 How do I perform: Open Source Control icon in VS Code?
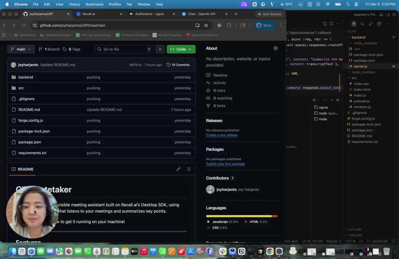coord(371,24)
